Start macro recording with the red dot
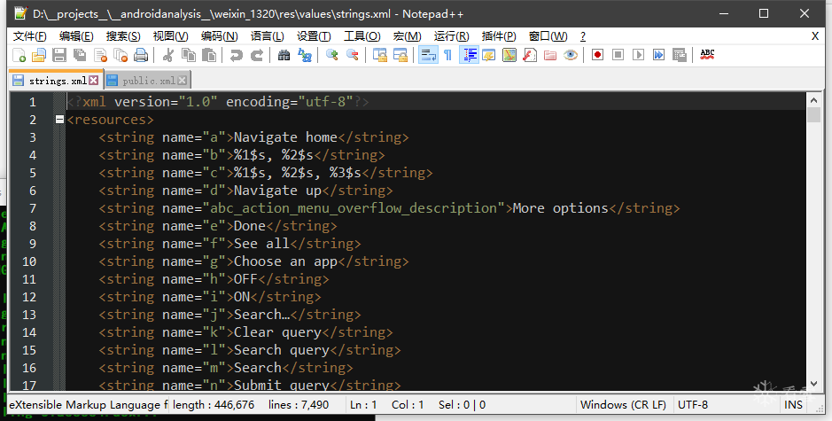The width and height of the screenshot is (832, 421). click(598, 55)
